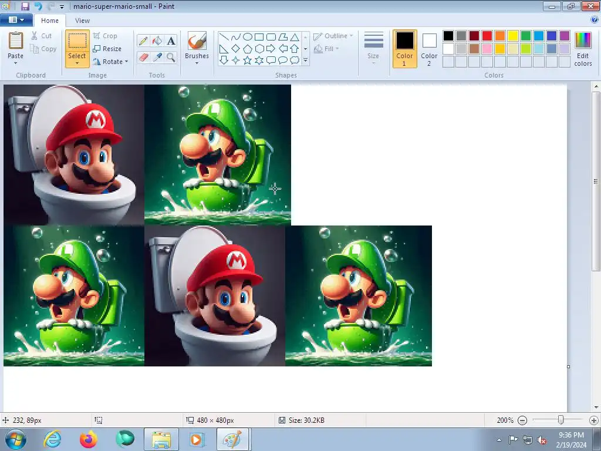This screenshot has height=451, width=601.
Task: Click the Cut button
Action: pos(42,36)
